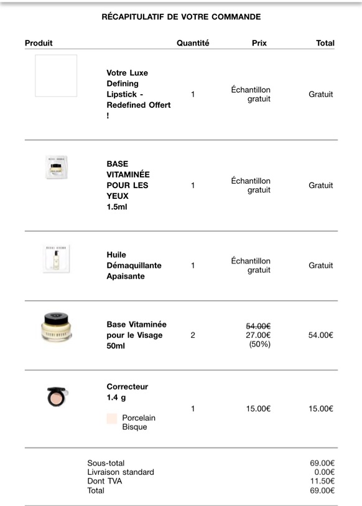Viewport: 362px width, 506px height.
Task: Select the empty lipstick product image placeholder
Action: point(56,76)
